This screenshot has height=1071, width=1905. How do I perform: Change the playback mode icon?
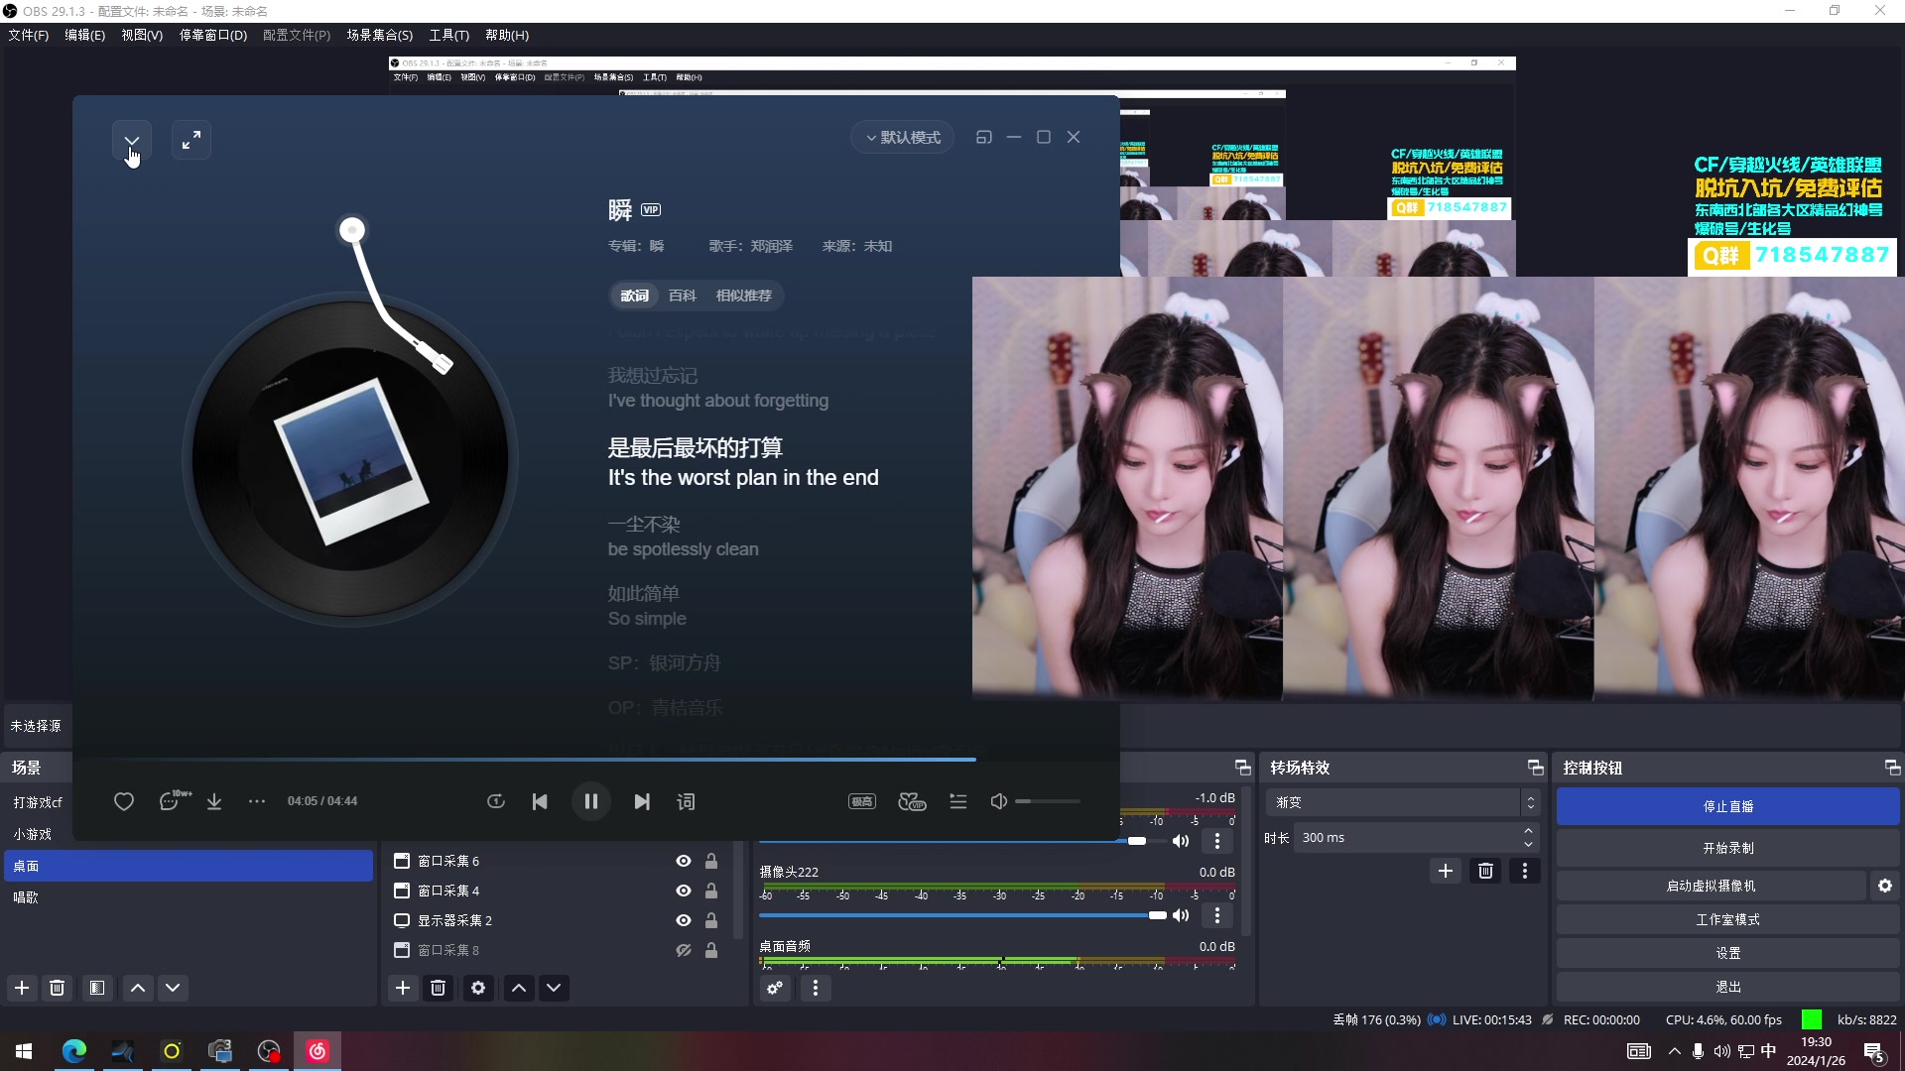[496, 801]
